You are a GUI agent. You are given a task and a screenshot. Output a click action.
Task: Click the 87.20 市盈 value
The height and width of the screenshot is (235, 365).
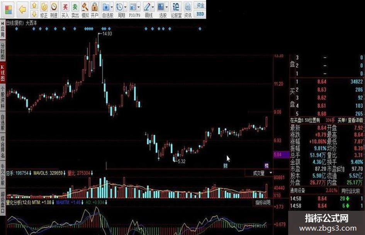click(x=320, y=169)
